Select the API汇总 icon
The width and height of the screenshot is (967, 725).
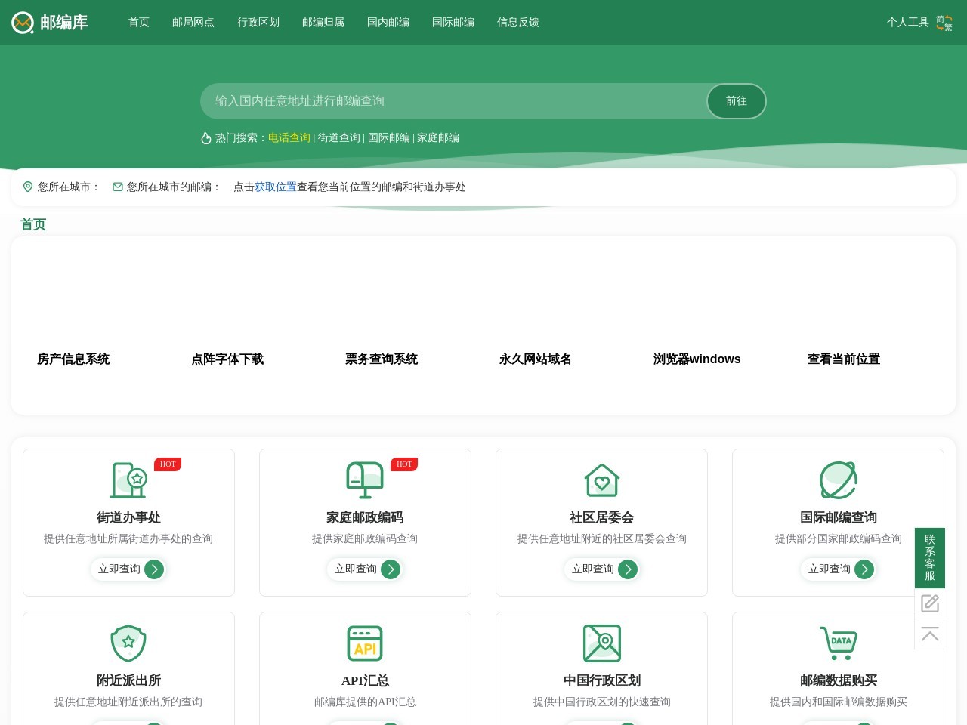[365, 643]
